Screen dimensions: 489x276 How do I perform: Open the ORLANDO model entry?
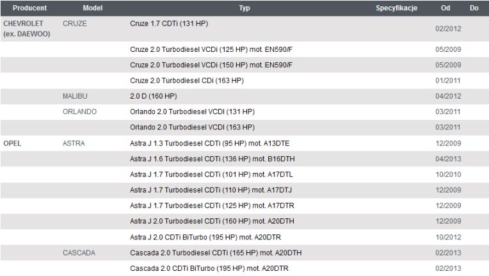80,111
